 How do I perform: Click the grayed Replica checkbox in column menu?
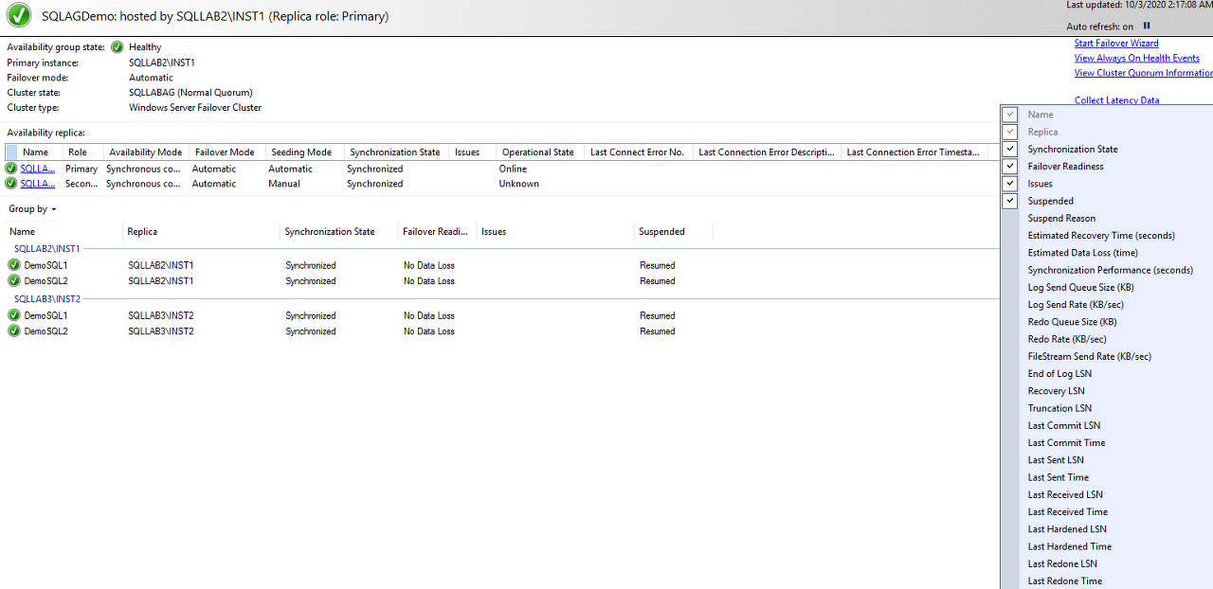pos(1010,132)
